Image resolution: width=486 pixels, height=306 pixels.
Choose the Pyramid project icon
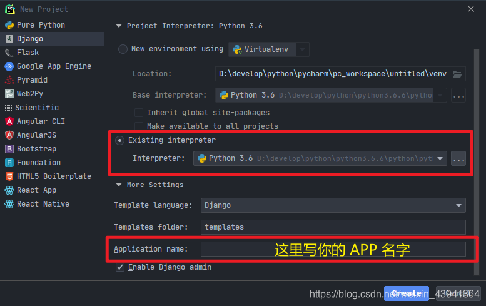[x=9, y=80]
